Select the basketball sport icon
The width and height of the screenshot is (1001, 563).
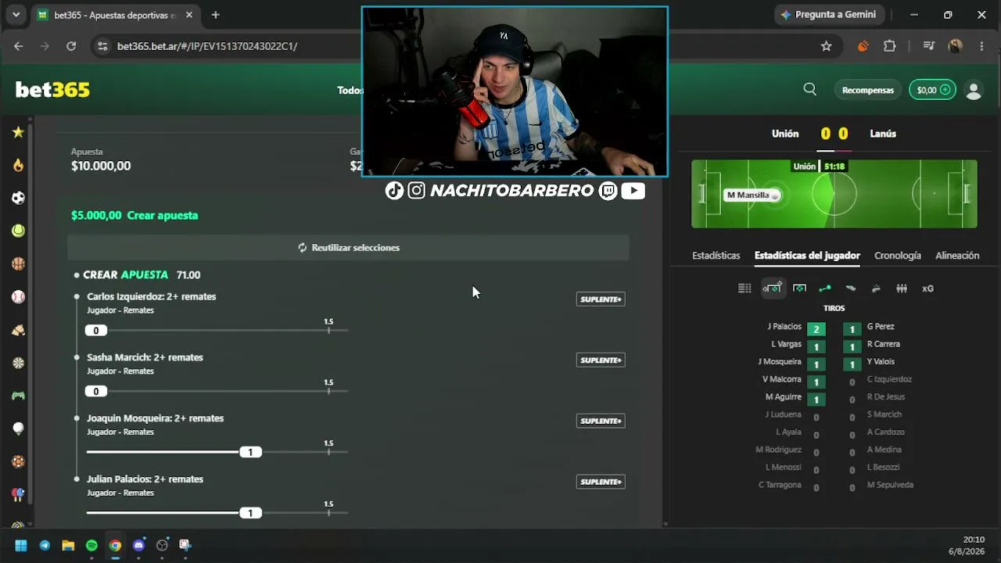(18, 264)
